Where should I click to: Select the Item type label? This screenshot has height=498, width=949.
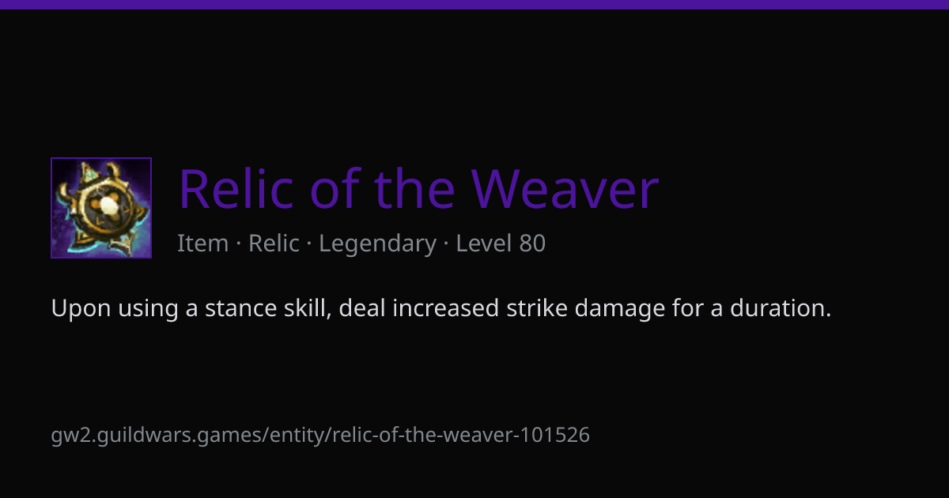tap(203, 243)
